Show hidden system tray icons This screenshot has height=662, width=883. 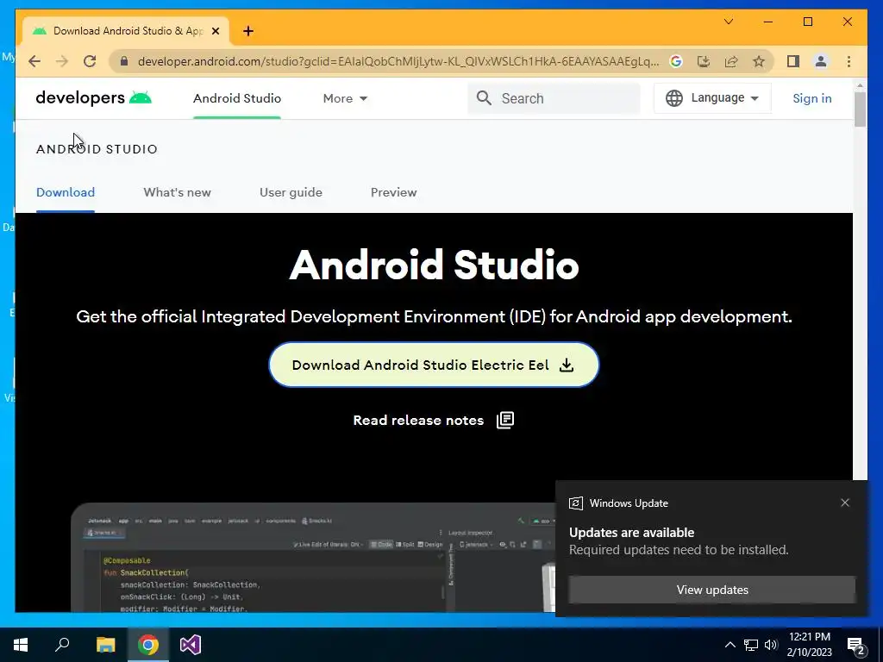click(x=730, y=645)
